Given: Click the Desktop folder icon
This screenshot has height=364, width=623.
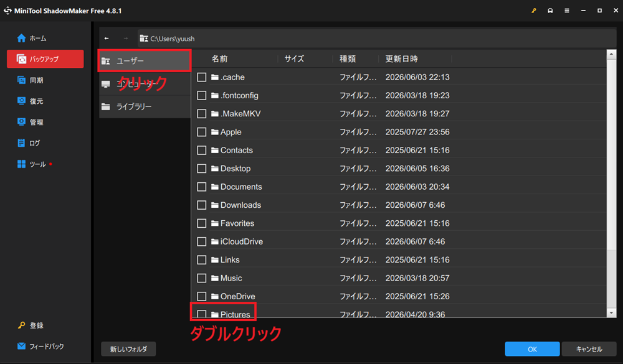Looking at the screenshot, I should 215,168.
